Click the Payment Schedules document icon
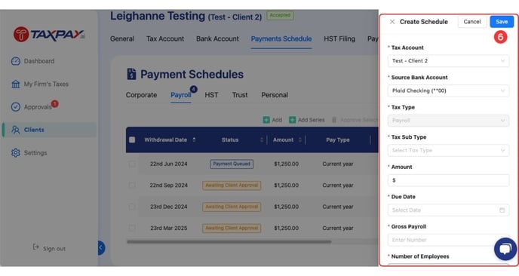The height and width of the screenshot is (276, 519). 131,74
